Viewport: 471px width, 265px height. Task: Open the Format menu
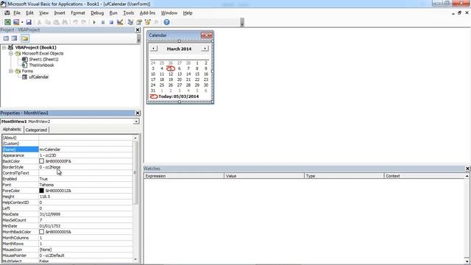[x=78, y=13]
